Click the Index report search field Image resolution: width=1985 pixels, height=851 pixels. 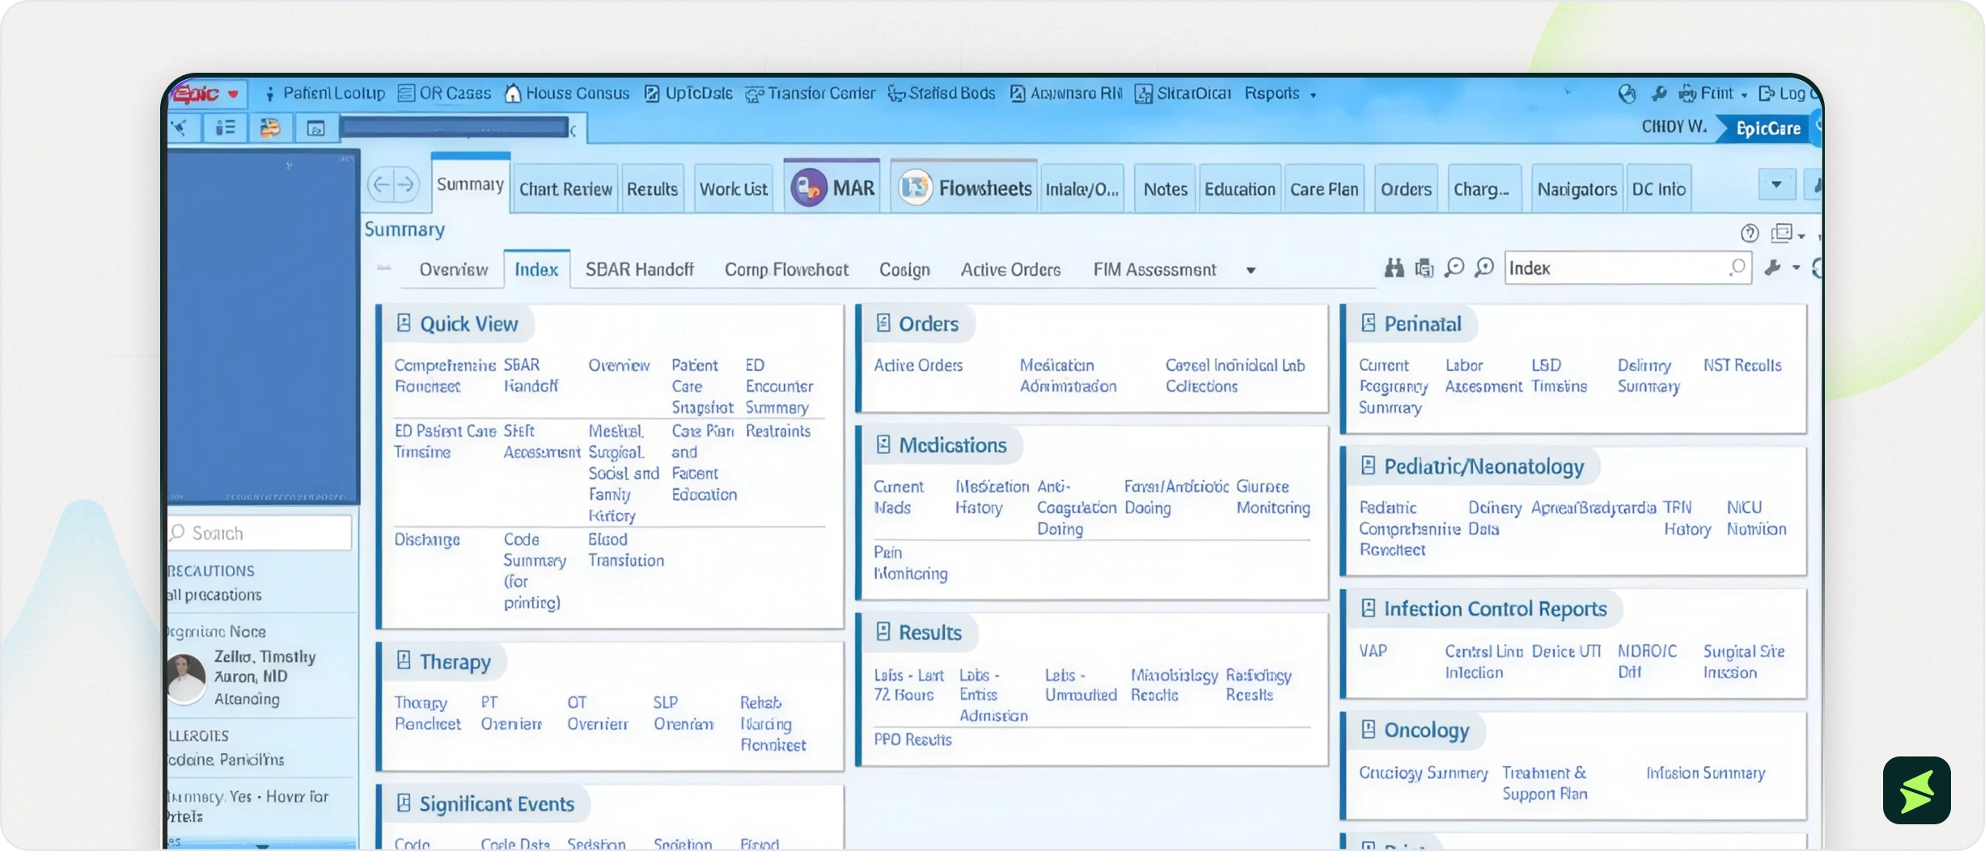(1627, 268)
